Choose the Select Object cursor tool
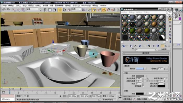The width and height of the screenshot is (183, 103). click(x=41, y=10)
